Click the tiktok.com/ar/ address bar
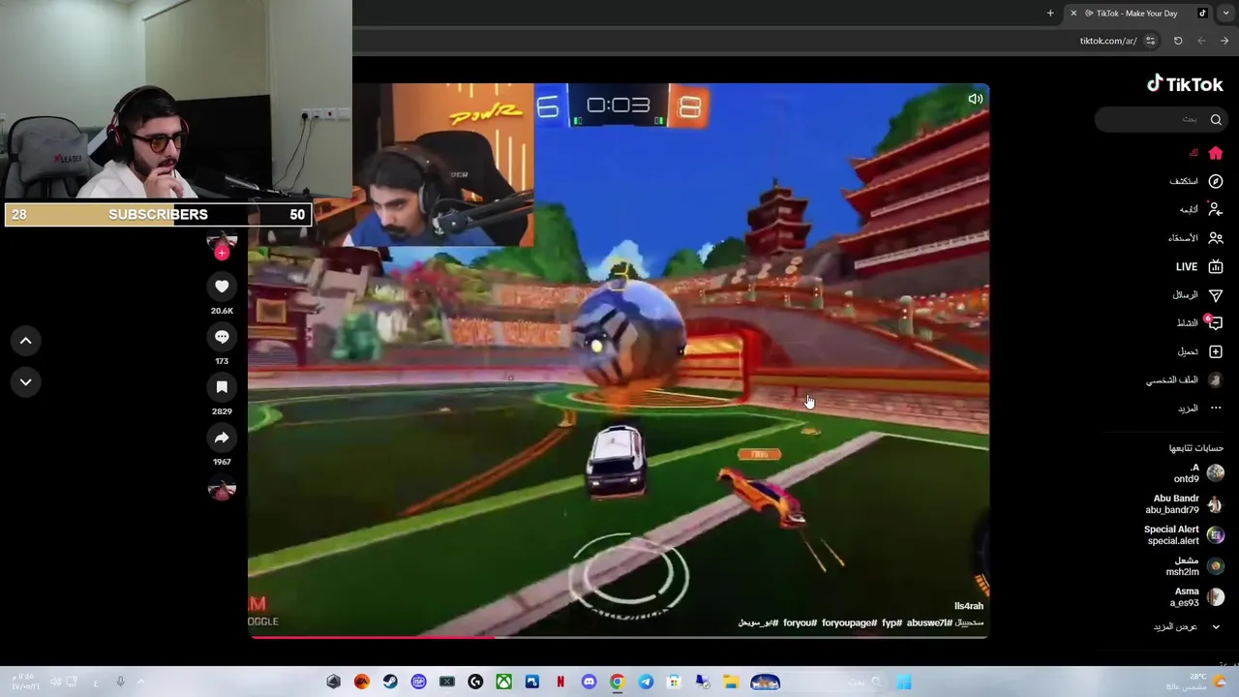 pyautogui.click(x=1107, y=41)
